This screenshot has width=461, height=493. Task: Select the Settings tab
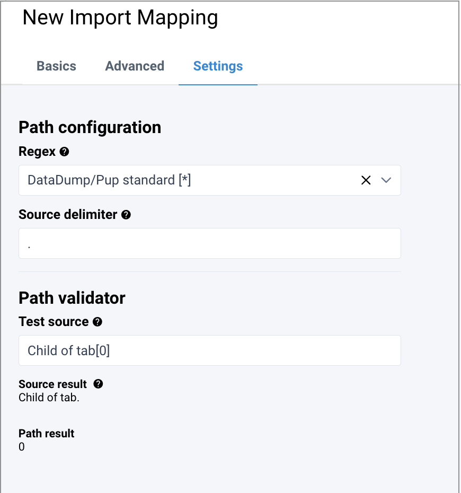[218, 66]
